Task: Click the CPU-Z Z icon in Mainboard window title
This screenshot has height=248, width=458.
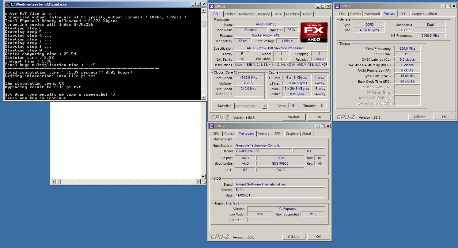Action: coord(211,126)
